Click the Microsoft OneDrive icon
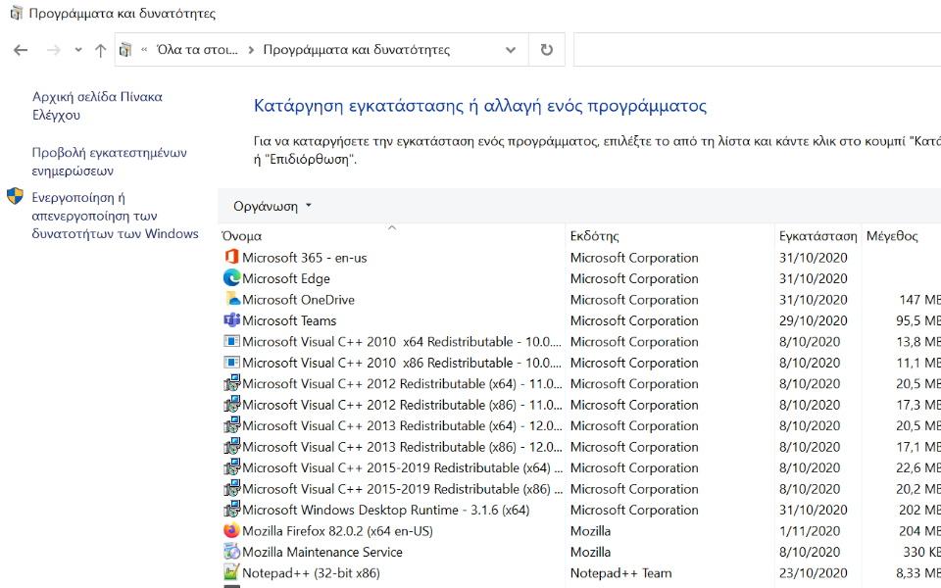The height and width of the screenshot is (588, 941). (231, 300)
